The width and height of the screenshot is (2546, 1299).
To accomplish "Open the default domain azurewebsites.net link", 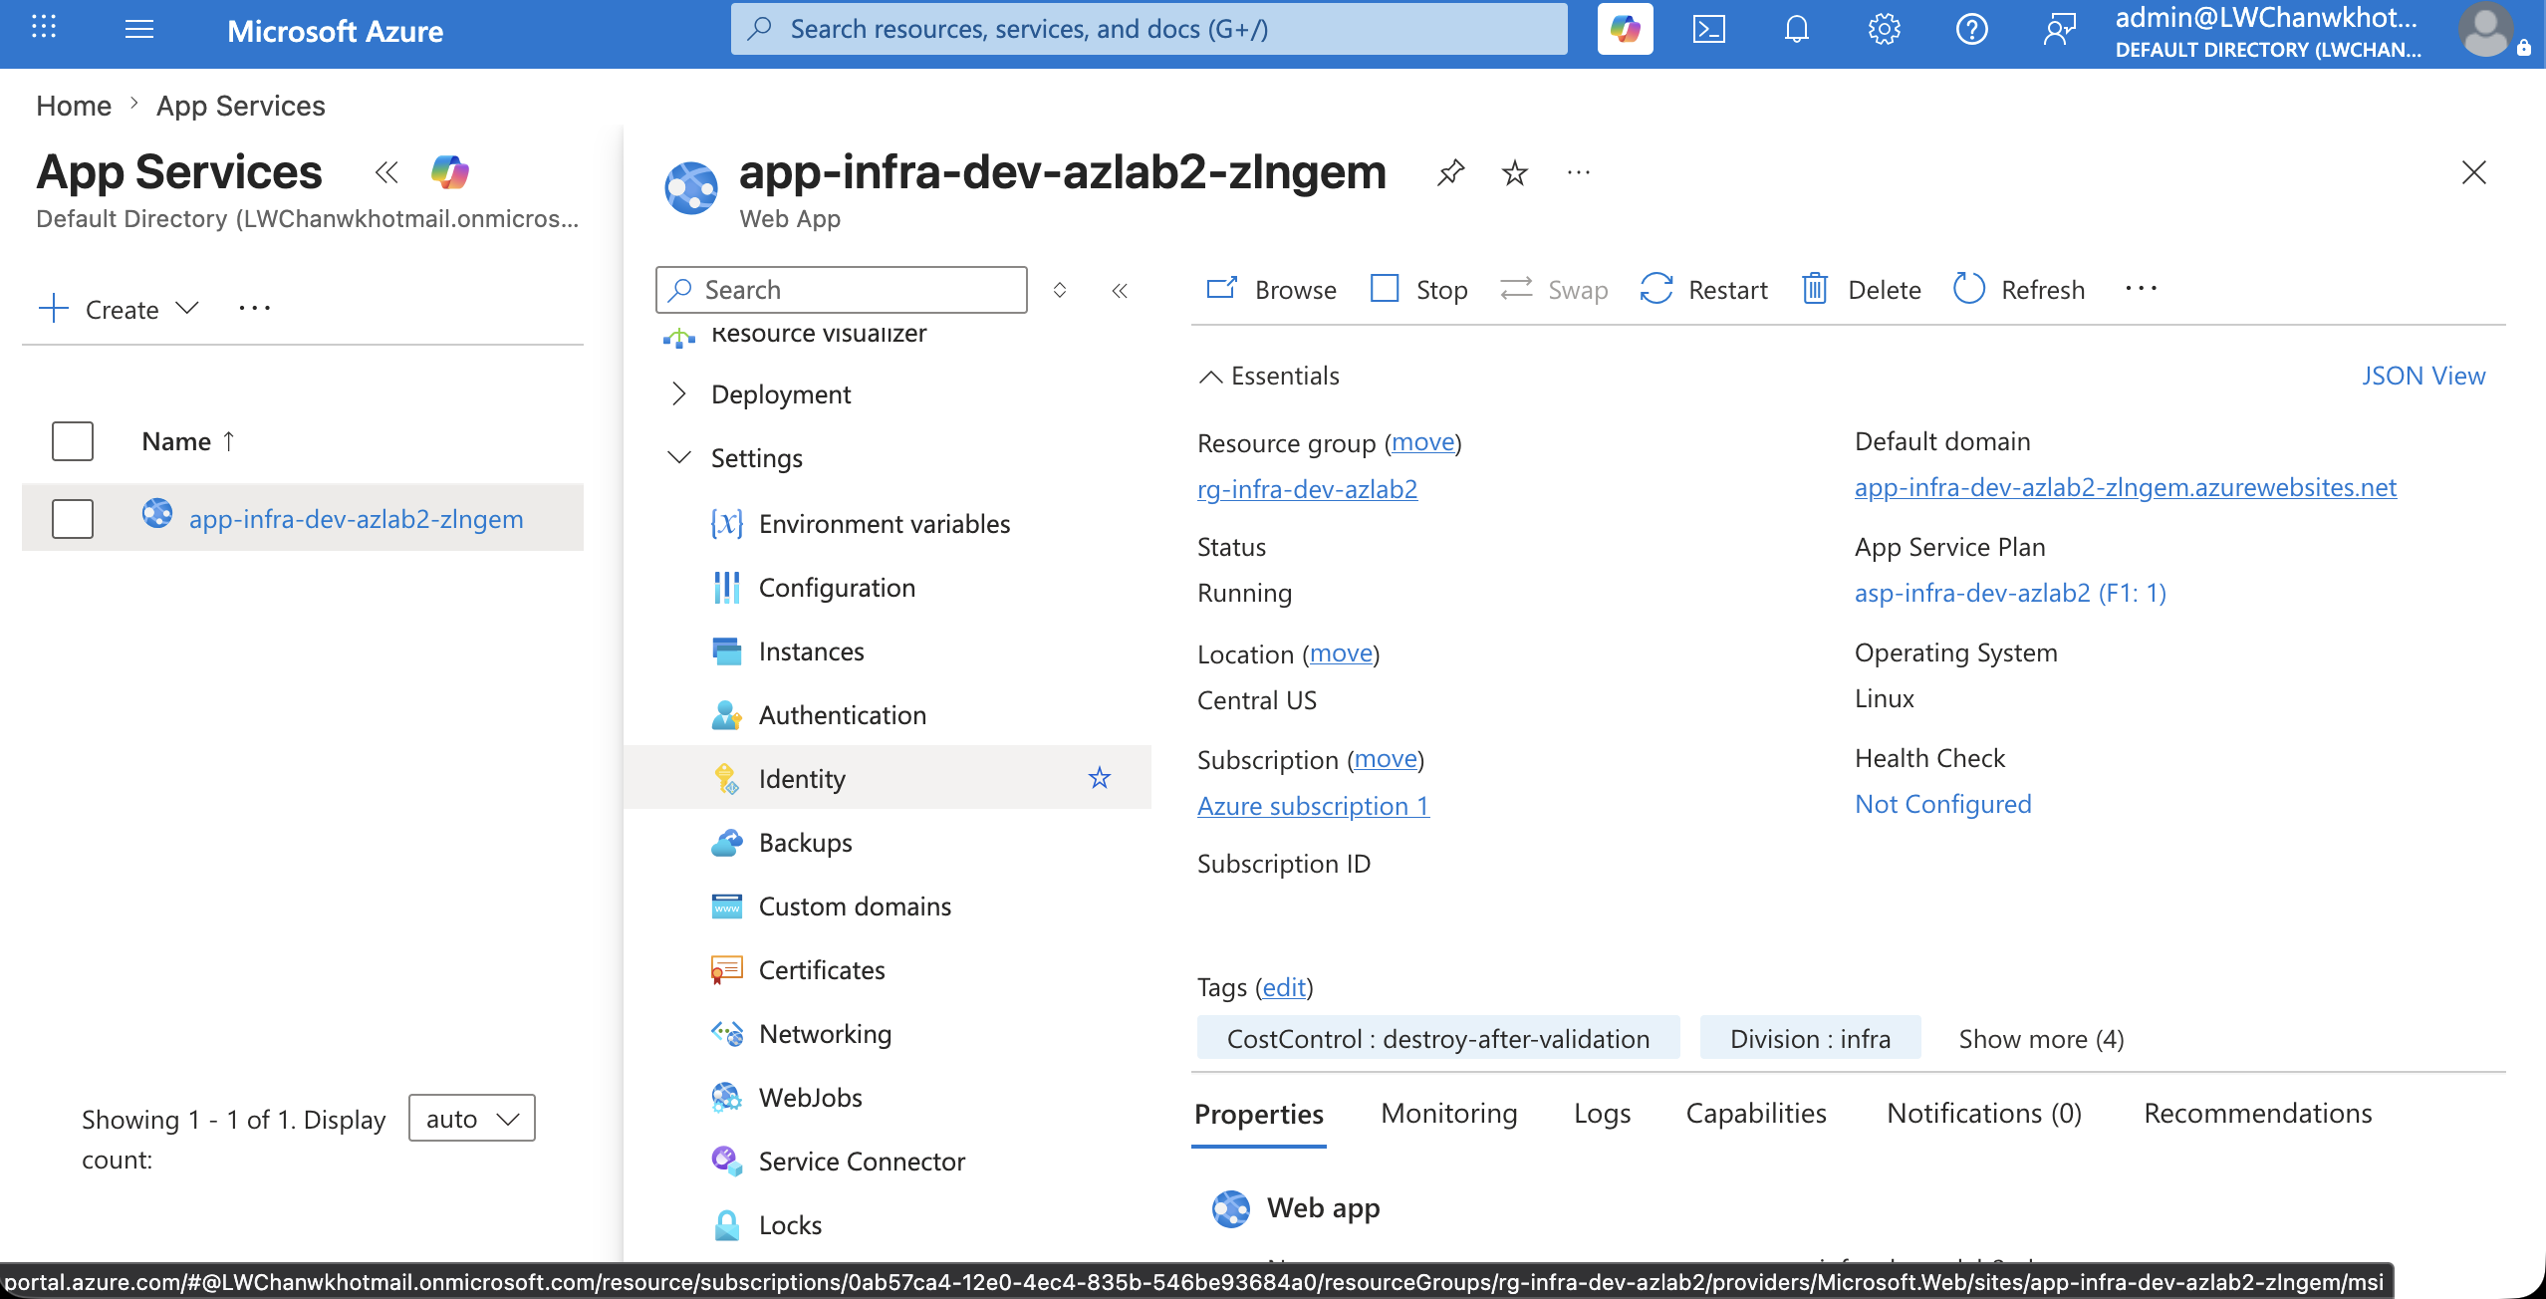I will point(2126,487).
